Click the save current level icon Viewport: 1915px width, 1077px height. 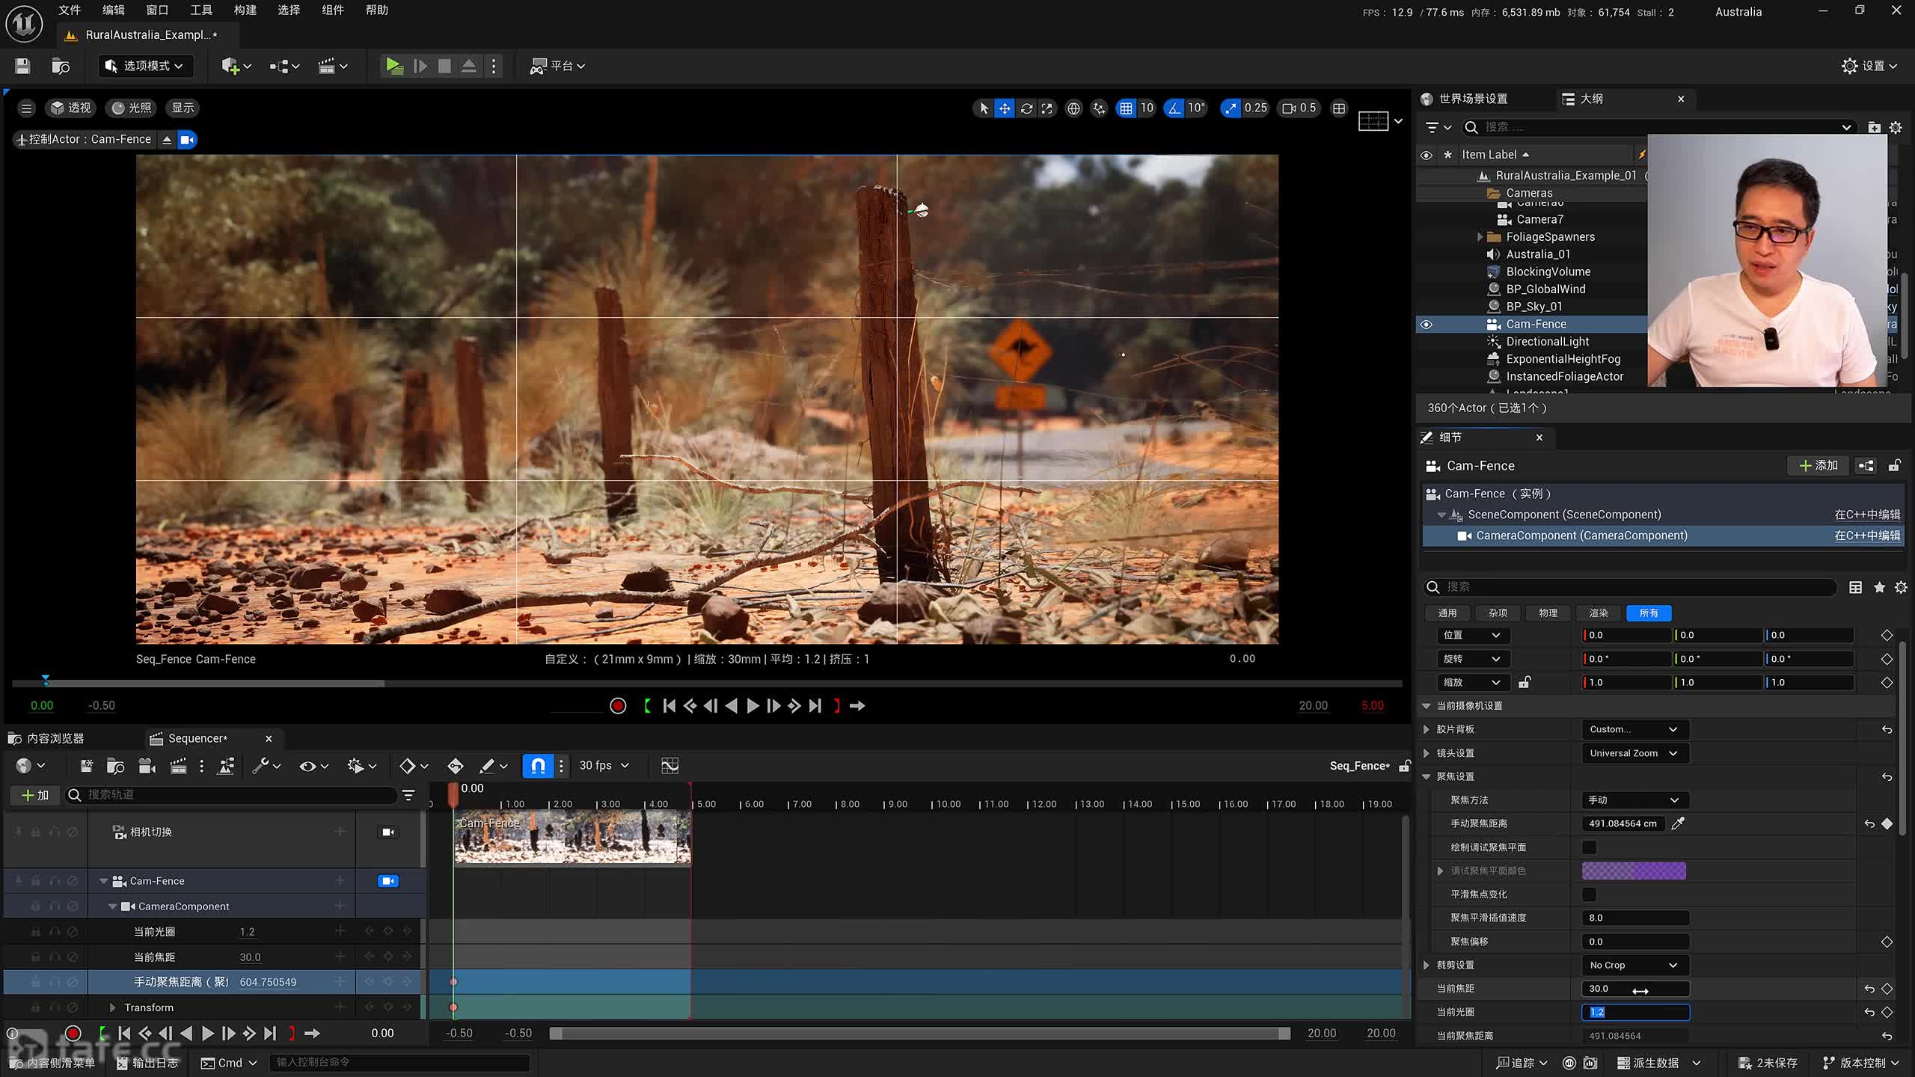pyautogui.click(x=22, y=66)
